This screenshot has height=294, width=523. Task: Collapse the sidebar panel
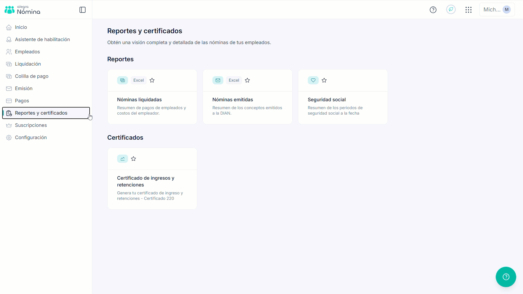point(83,10)
